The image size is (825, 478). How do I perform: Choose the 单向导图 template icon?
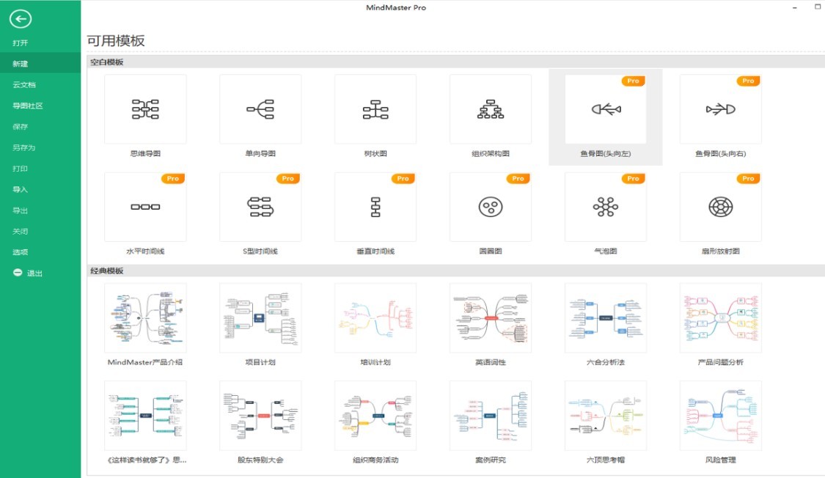260,109
